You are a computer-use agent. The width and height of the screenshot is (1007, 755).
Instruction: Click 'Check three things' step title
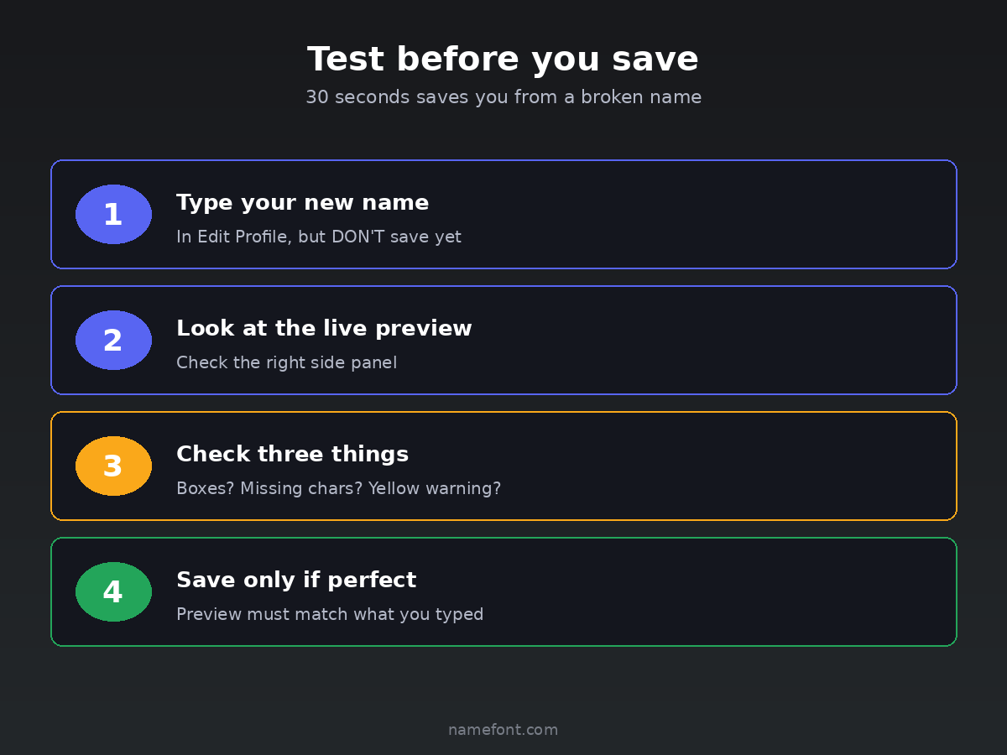[x=292, y=455]
